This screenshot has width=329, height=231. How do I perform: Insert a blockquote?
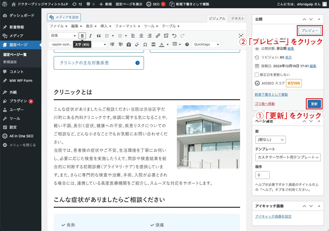[99, 36]
